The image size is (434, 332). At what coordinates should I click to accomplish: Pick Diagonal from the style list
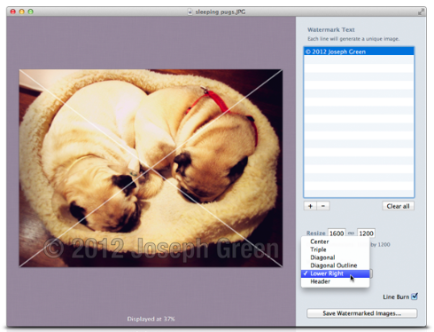pyautogui.click(x=335, y=257)
